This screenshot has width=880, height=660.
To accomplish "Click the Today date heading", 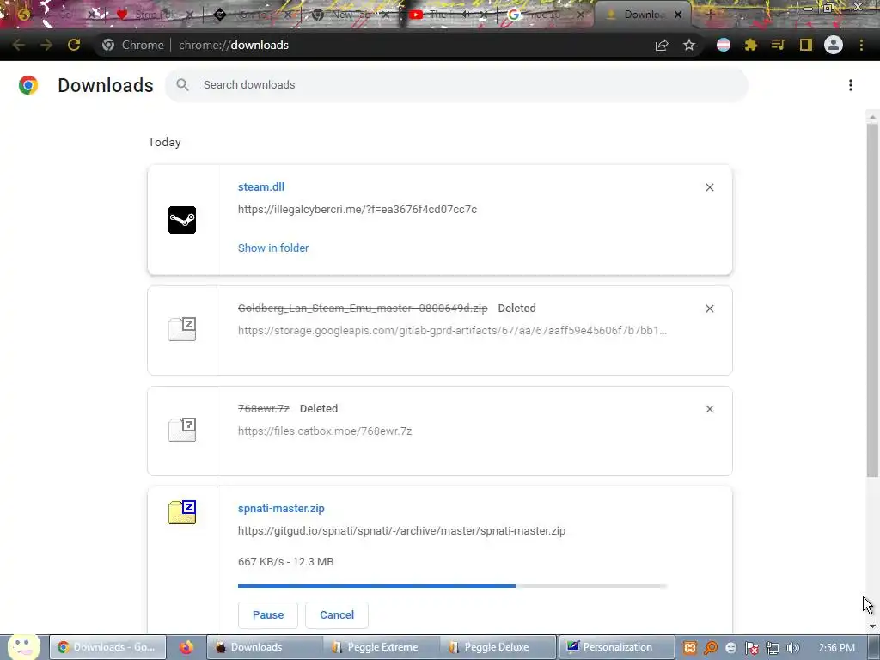I will click(164, 142).
